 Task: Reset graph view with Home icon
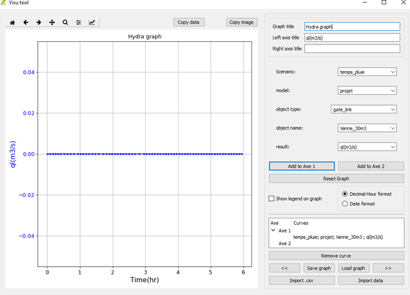[12, 23]
